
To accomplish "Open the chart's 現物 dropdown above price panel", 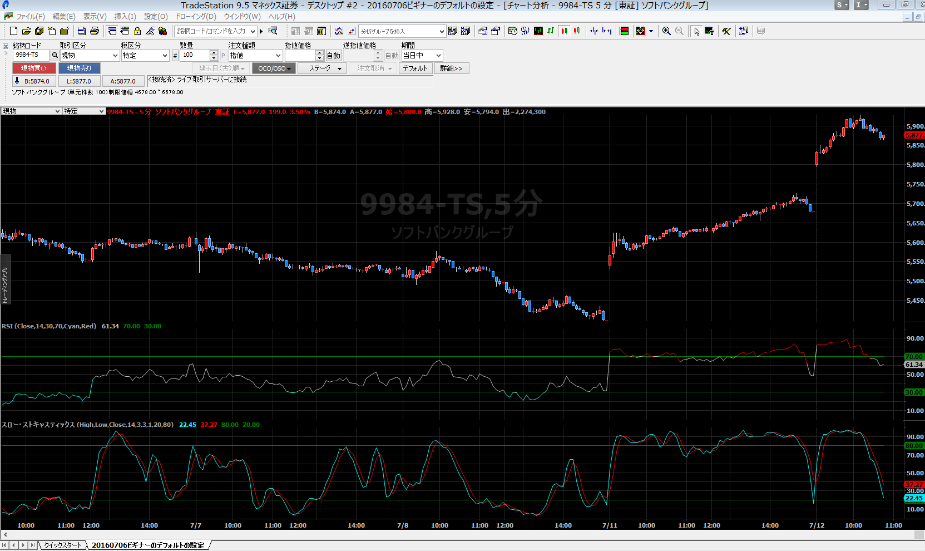I will pyautogui.click(x=58, y=111).
